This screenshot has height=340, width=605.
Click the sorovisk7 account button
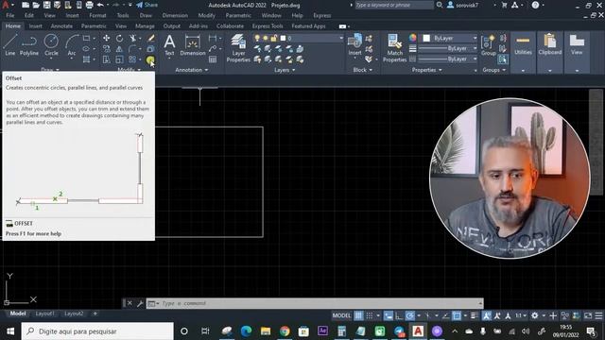coord(463,5)
